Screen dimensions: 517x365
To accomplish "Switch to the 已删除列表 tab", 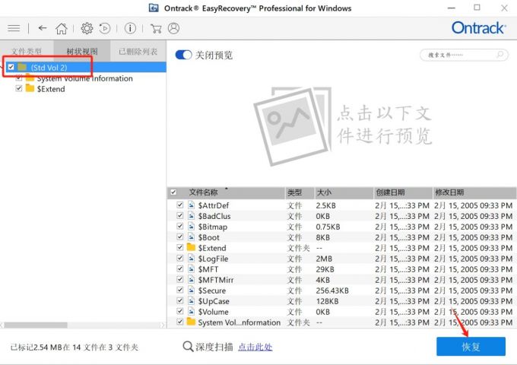I will (x=138, y=51).
